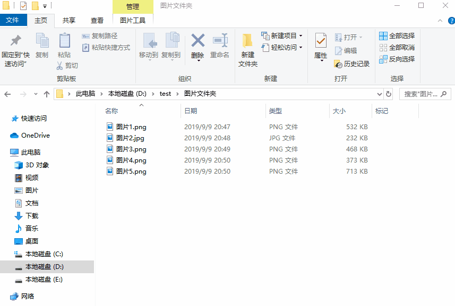Click the red Delete X icon
455x306 pixels.
tap(198, 40)
